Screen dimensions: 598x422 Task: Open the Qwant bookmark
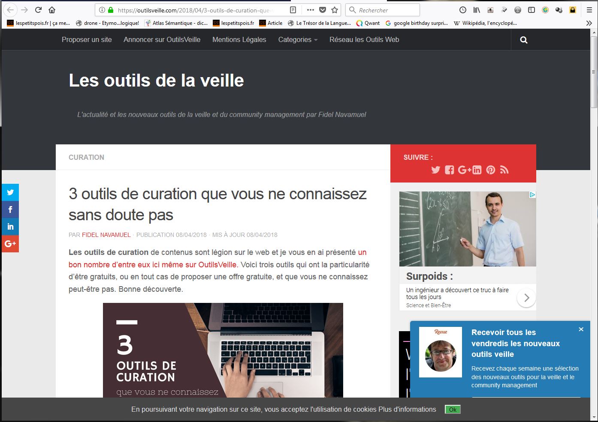click(368, 23)
